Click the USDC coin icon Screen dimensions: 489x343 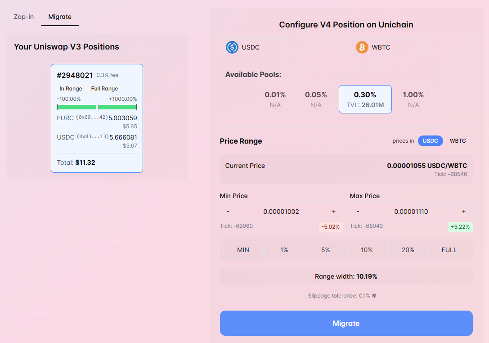pos(232,47)
